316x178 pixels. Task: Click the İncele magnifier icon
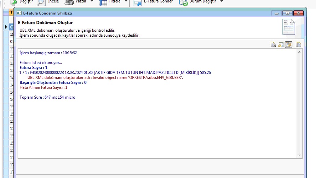pos(41,2)
